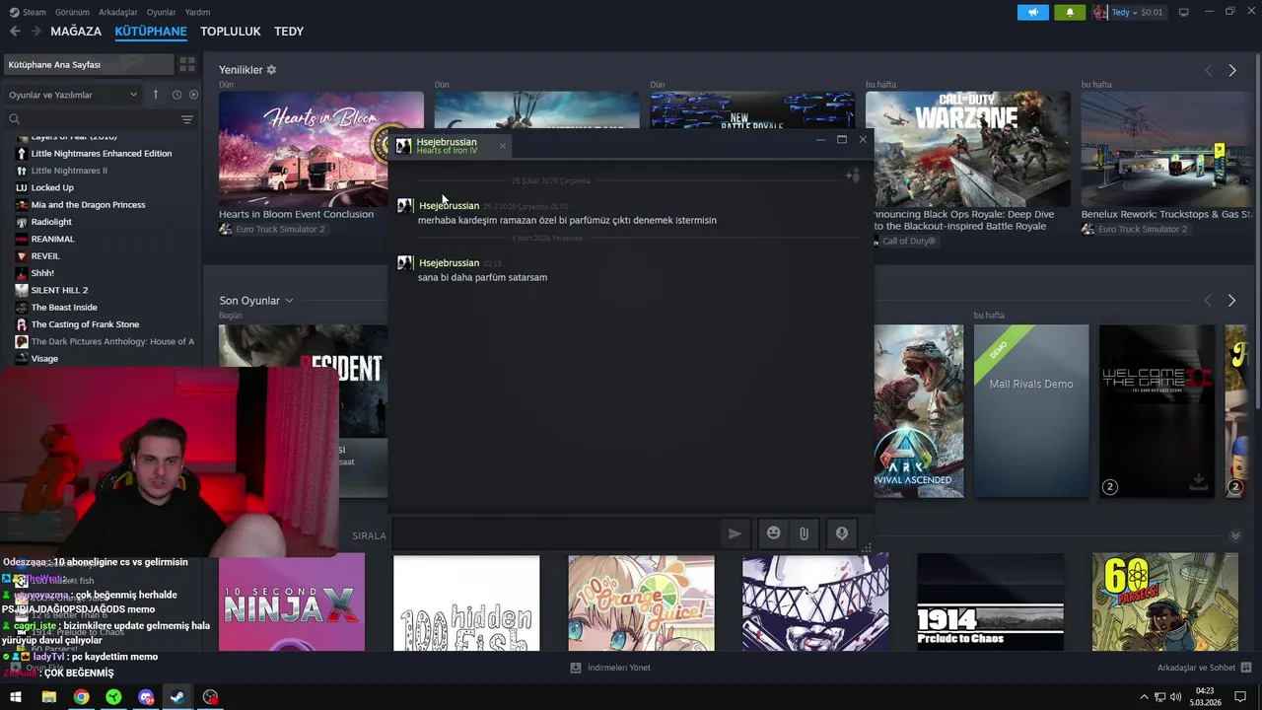Screen dimensions: 1262x710
Task: Expand Oyunlar ve Yazılımlar filter dropdown
Action: [x=73, y=95]
